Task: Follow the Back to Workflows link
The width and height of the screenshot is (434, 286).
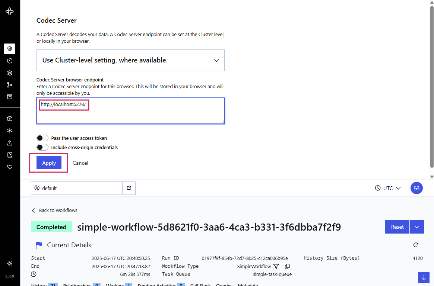Action: (x=58, y=210)
